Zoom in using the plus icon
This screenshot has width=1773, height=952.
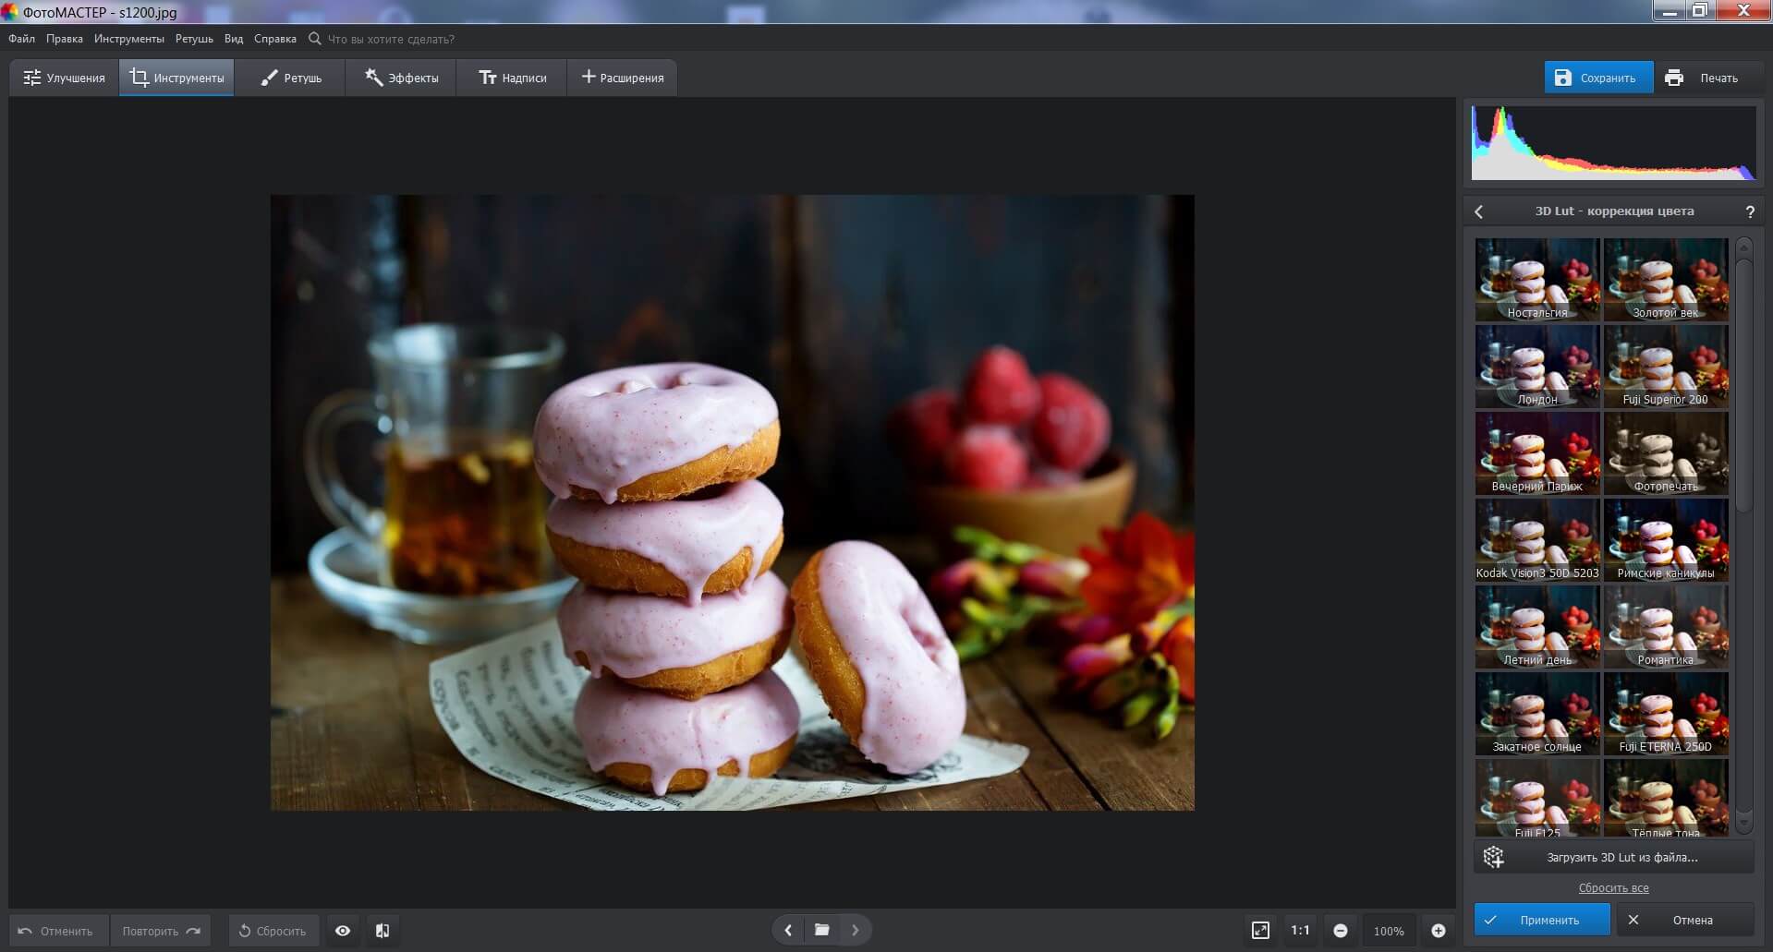click(1438, 931)
